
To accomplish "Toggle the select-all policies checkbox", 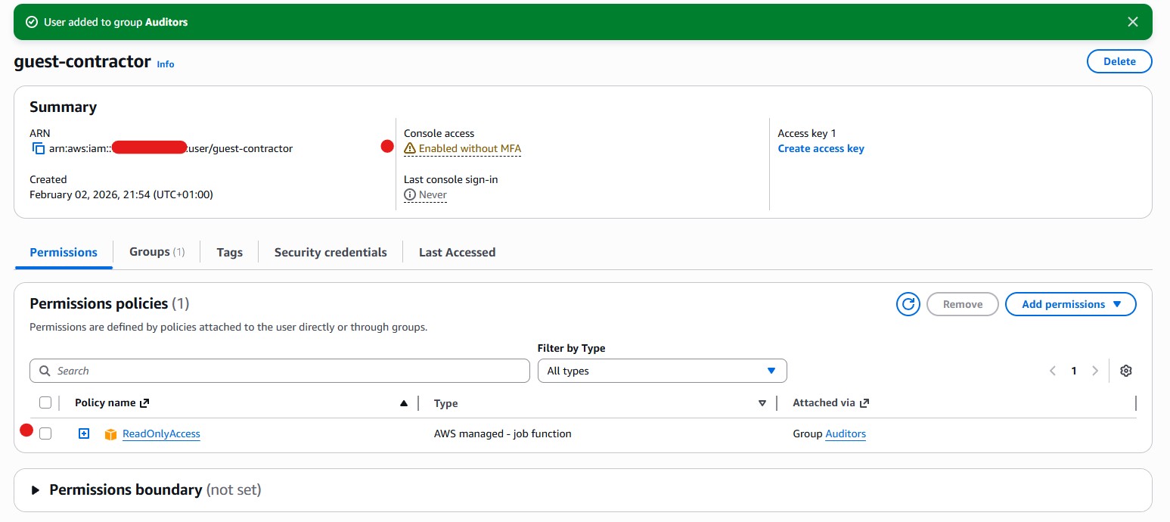I will 45,402.
